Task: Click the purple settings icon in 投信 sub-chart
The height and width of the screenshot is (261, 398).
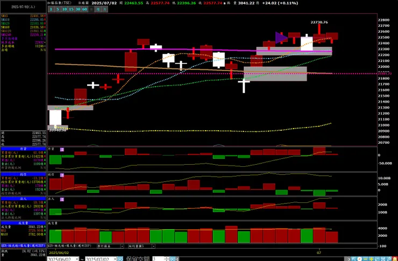Action: [62, 175]
